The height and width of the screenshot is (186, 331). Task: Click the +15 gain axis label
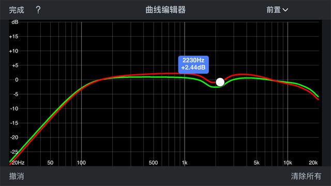pyautogui.click(x=13, y=37)
